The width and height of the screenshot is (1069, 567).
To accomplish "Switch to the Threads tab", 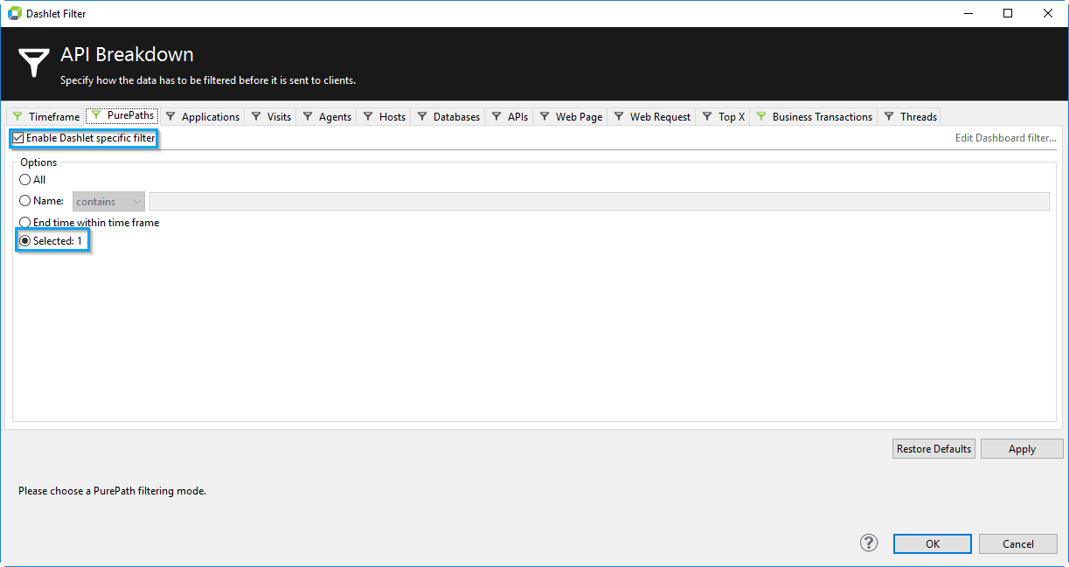I will (910, 116).
